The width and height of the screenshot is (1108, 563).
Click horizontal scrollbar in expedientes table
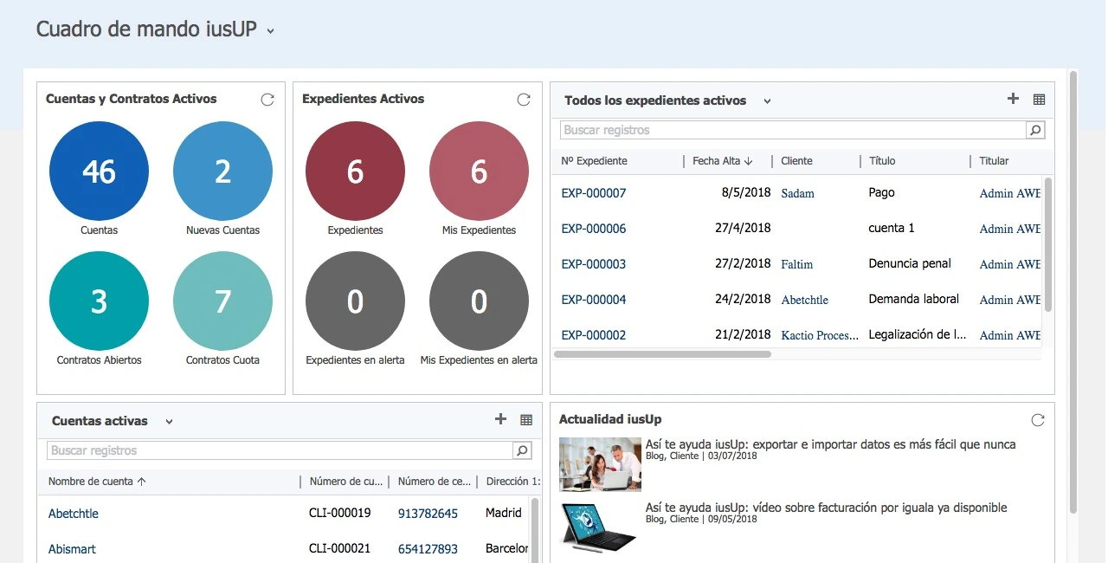pyautogui.click(x=662, y=354)
